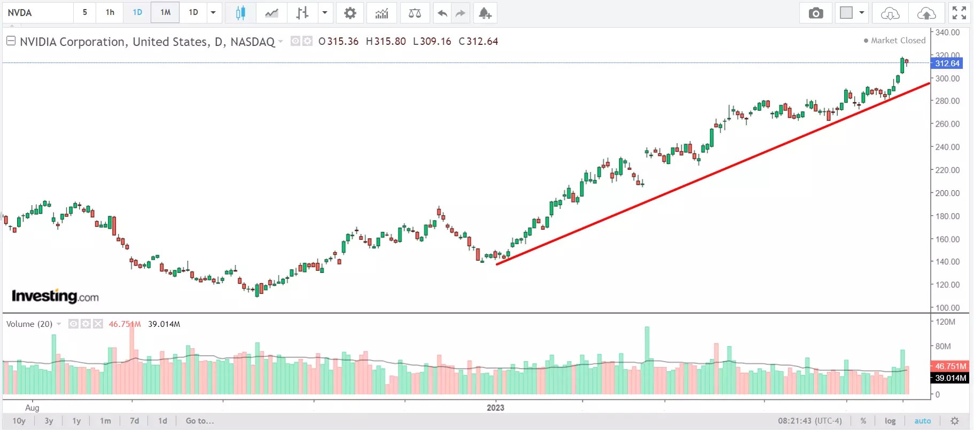Click the 312.64 current price label
This screenshot has height=430, width=974.
point(947,63)
